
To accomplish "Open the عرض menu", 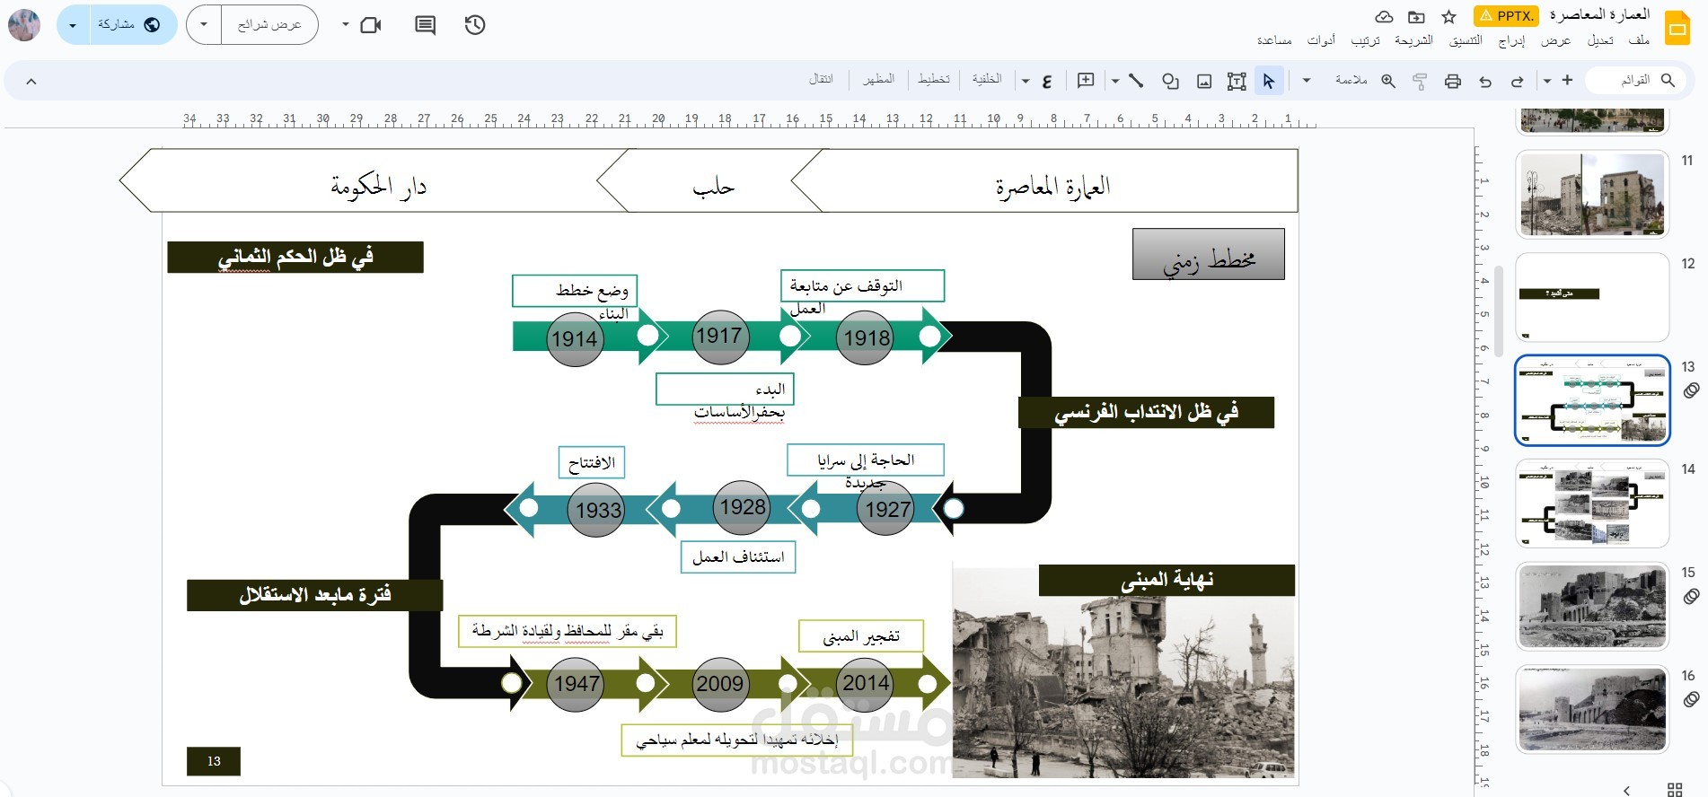I will [x=1556, y=40].
